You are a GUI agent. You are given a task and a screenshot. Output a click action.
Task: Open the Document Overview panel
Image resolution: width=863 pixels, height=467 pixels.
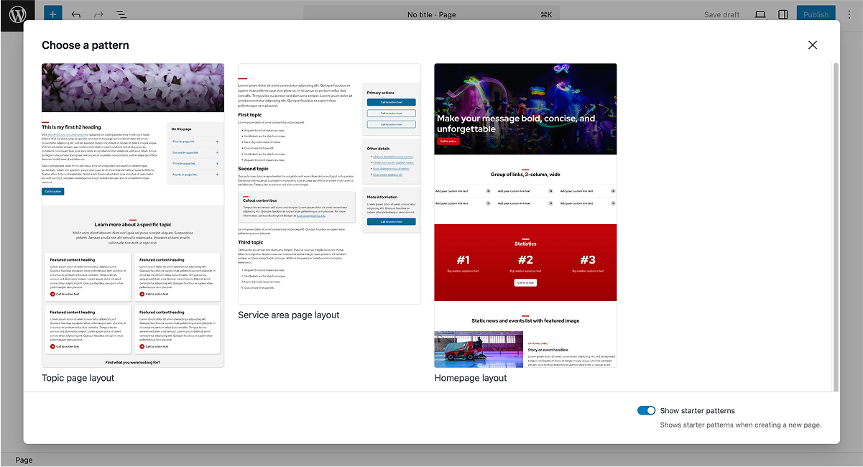121,14
